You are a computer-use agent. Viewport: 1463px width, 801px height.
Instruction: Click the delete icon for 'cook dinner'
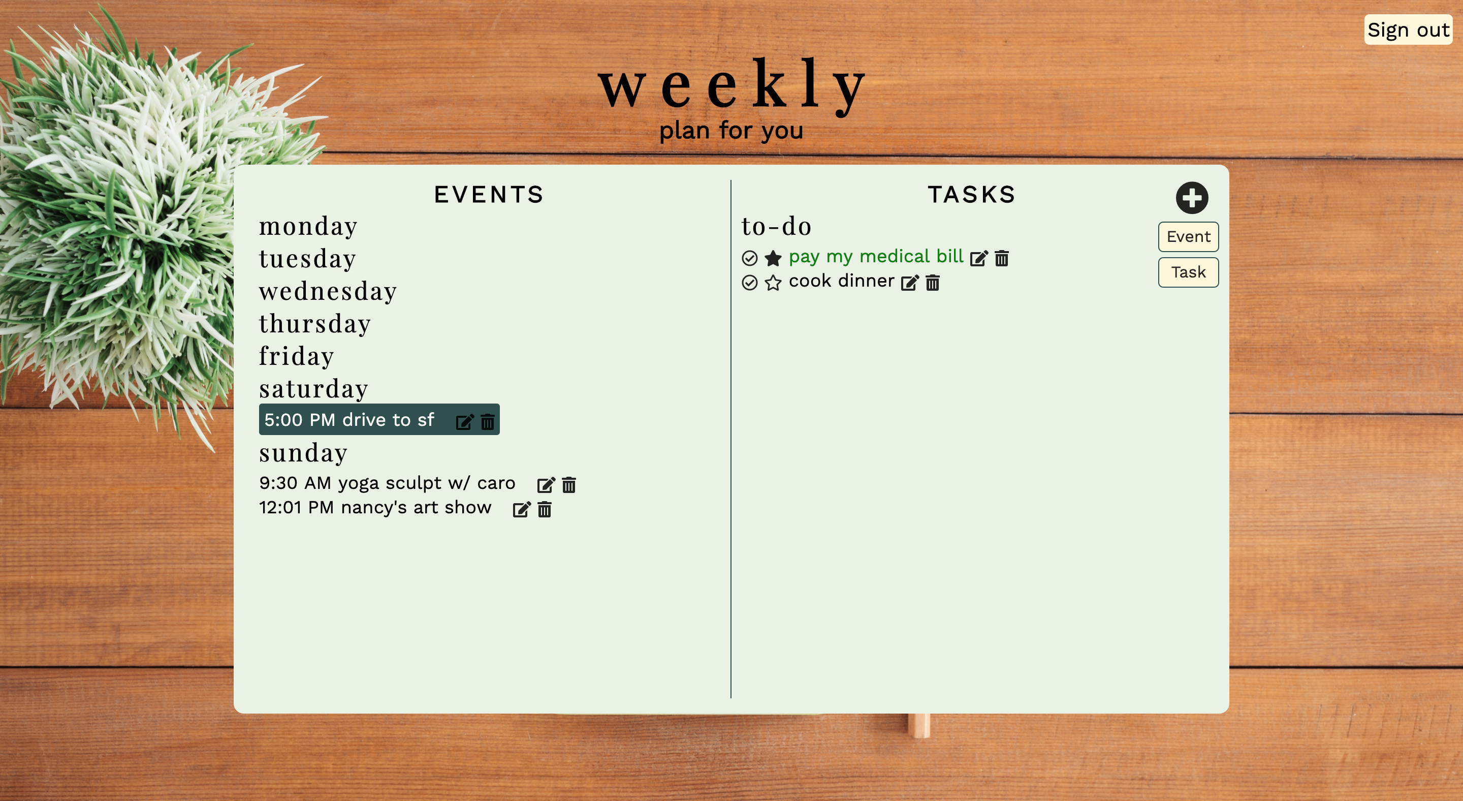[x=932, y=282]
